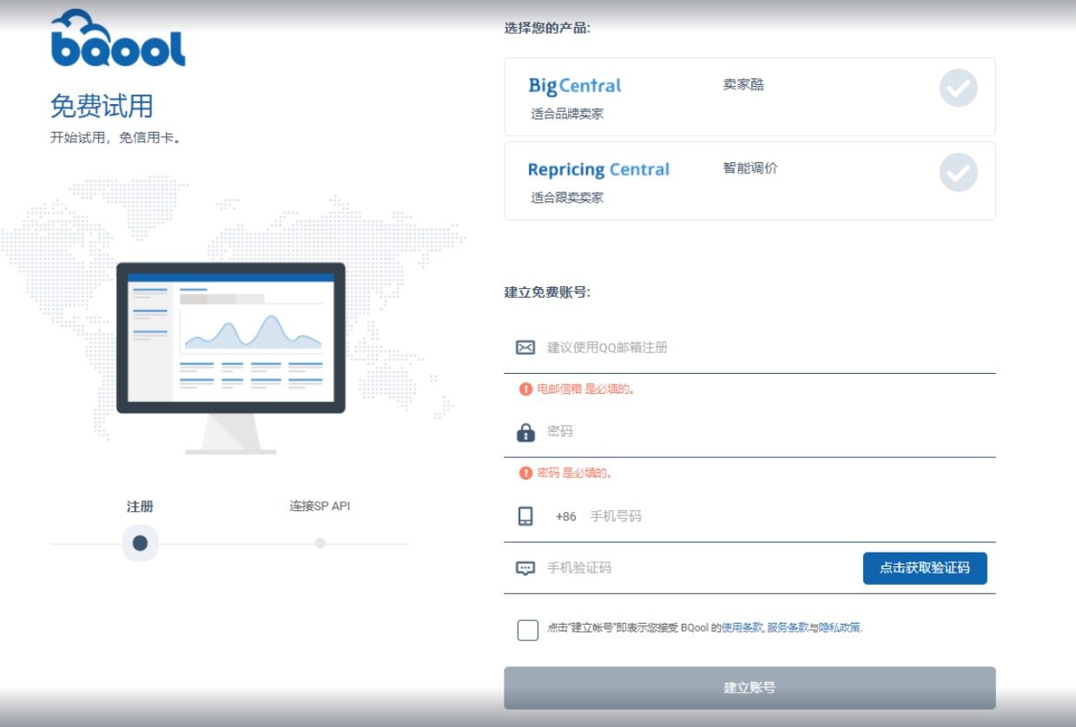Click the monitor dashboard illustration

click(x=231, y=357)
